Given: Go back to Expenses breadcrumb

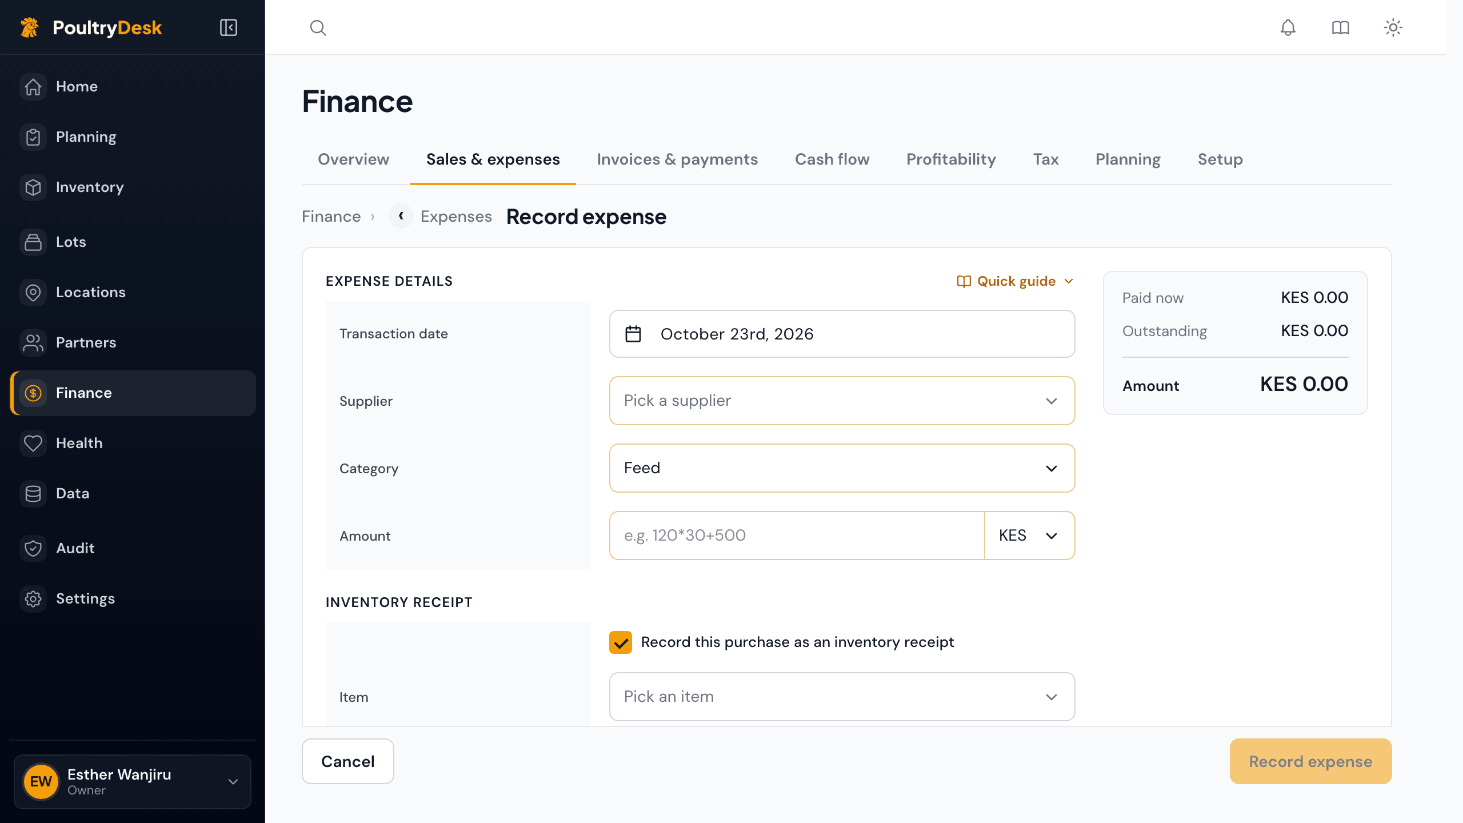Looking at the screenshot, I should (456, 217).
